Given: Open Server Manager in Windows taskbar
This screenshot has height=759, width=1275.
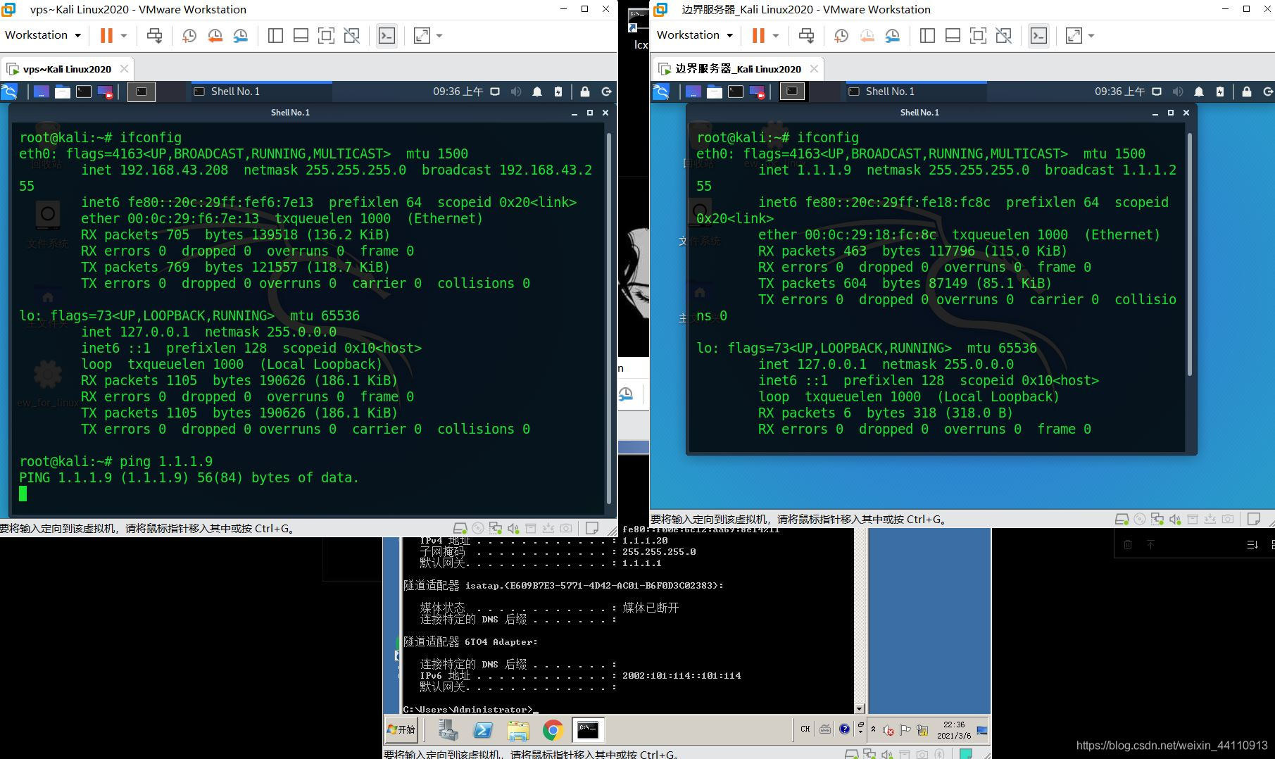Looking at the screenshot, I should pos(448,730).
